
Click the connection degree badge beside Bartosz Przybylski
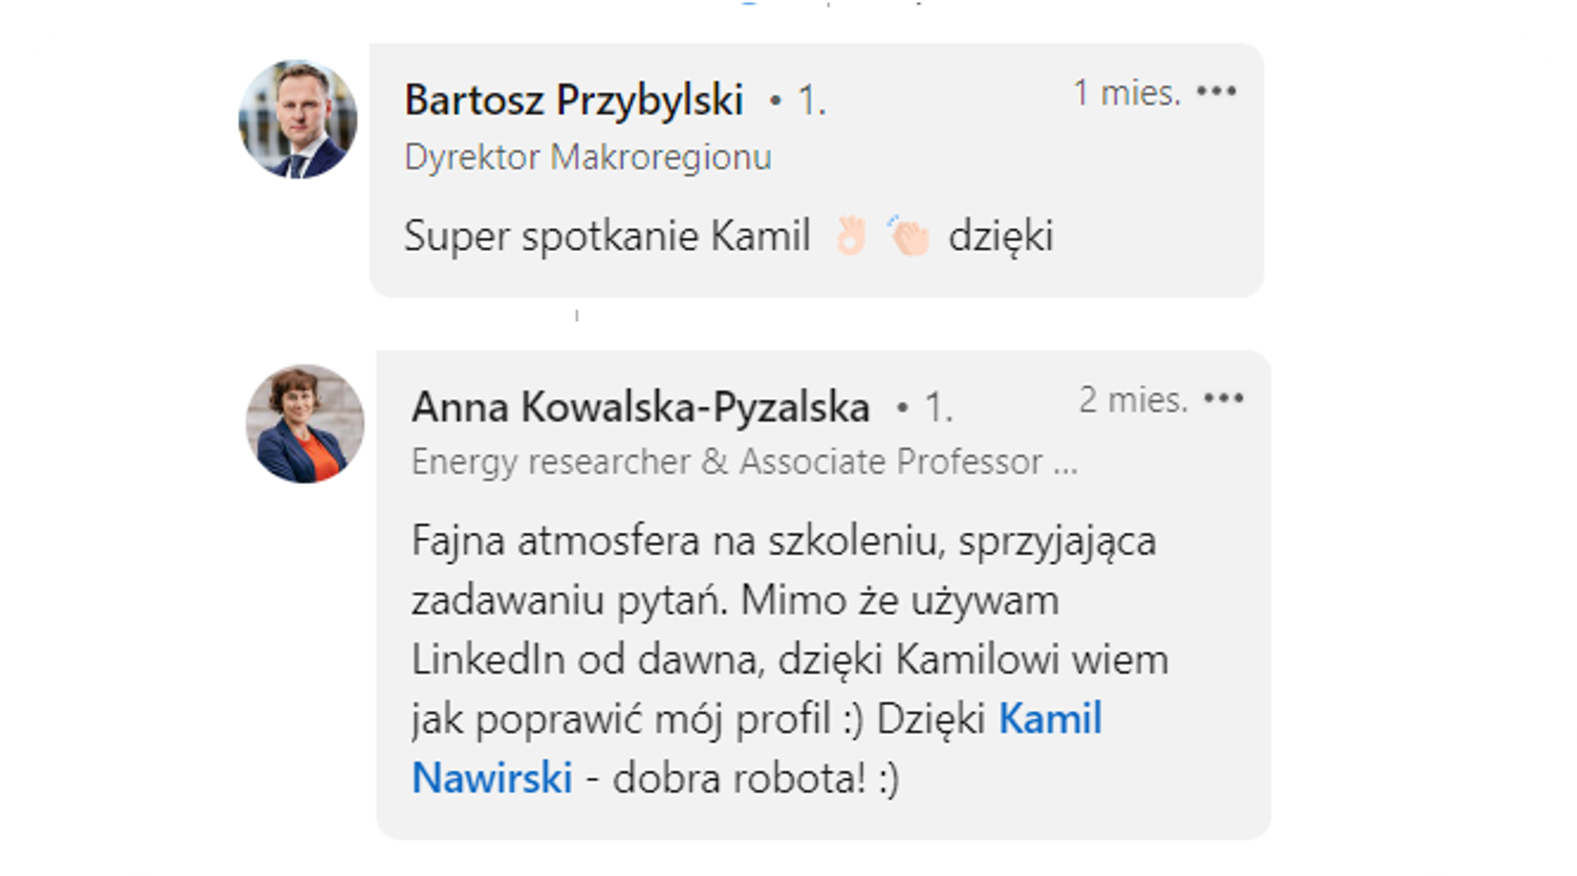(810, 101)
